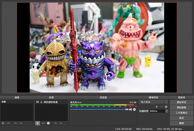Screen dimensions: 194x131
Task: Click the 持續時間 300ms duration field
Action: [x=157, y=111]
